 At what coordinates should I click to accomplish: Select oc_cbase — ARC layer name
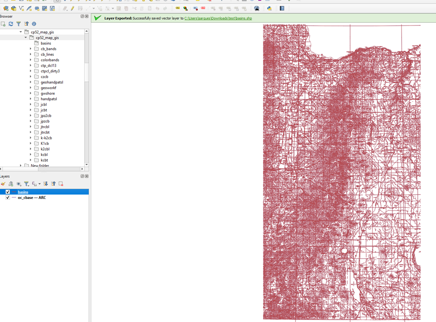(31, 197)
